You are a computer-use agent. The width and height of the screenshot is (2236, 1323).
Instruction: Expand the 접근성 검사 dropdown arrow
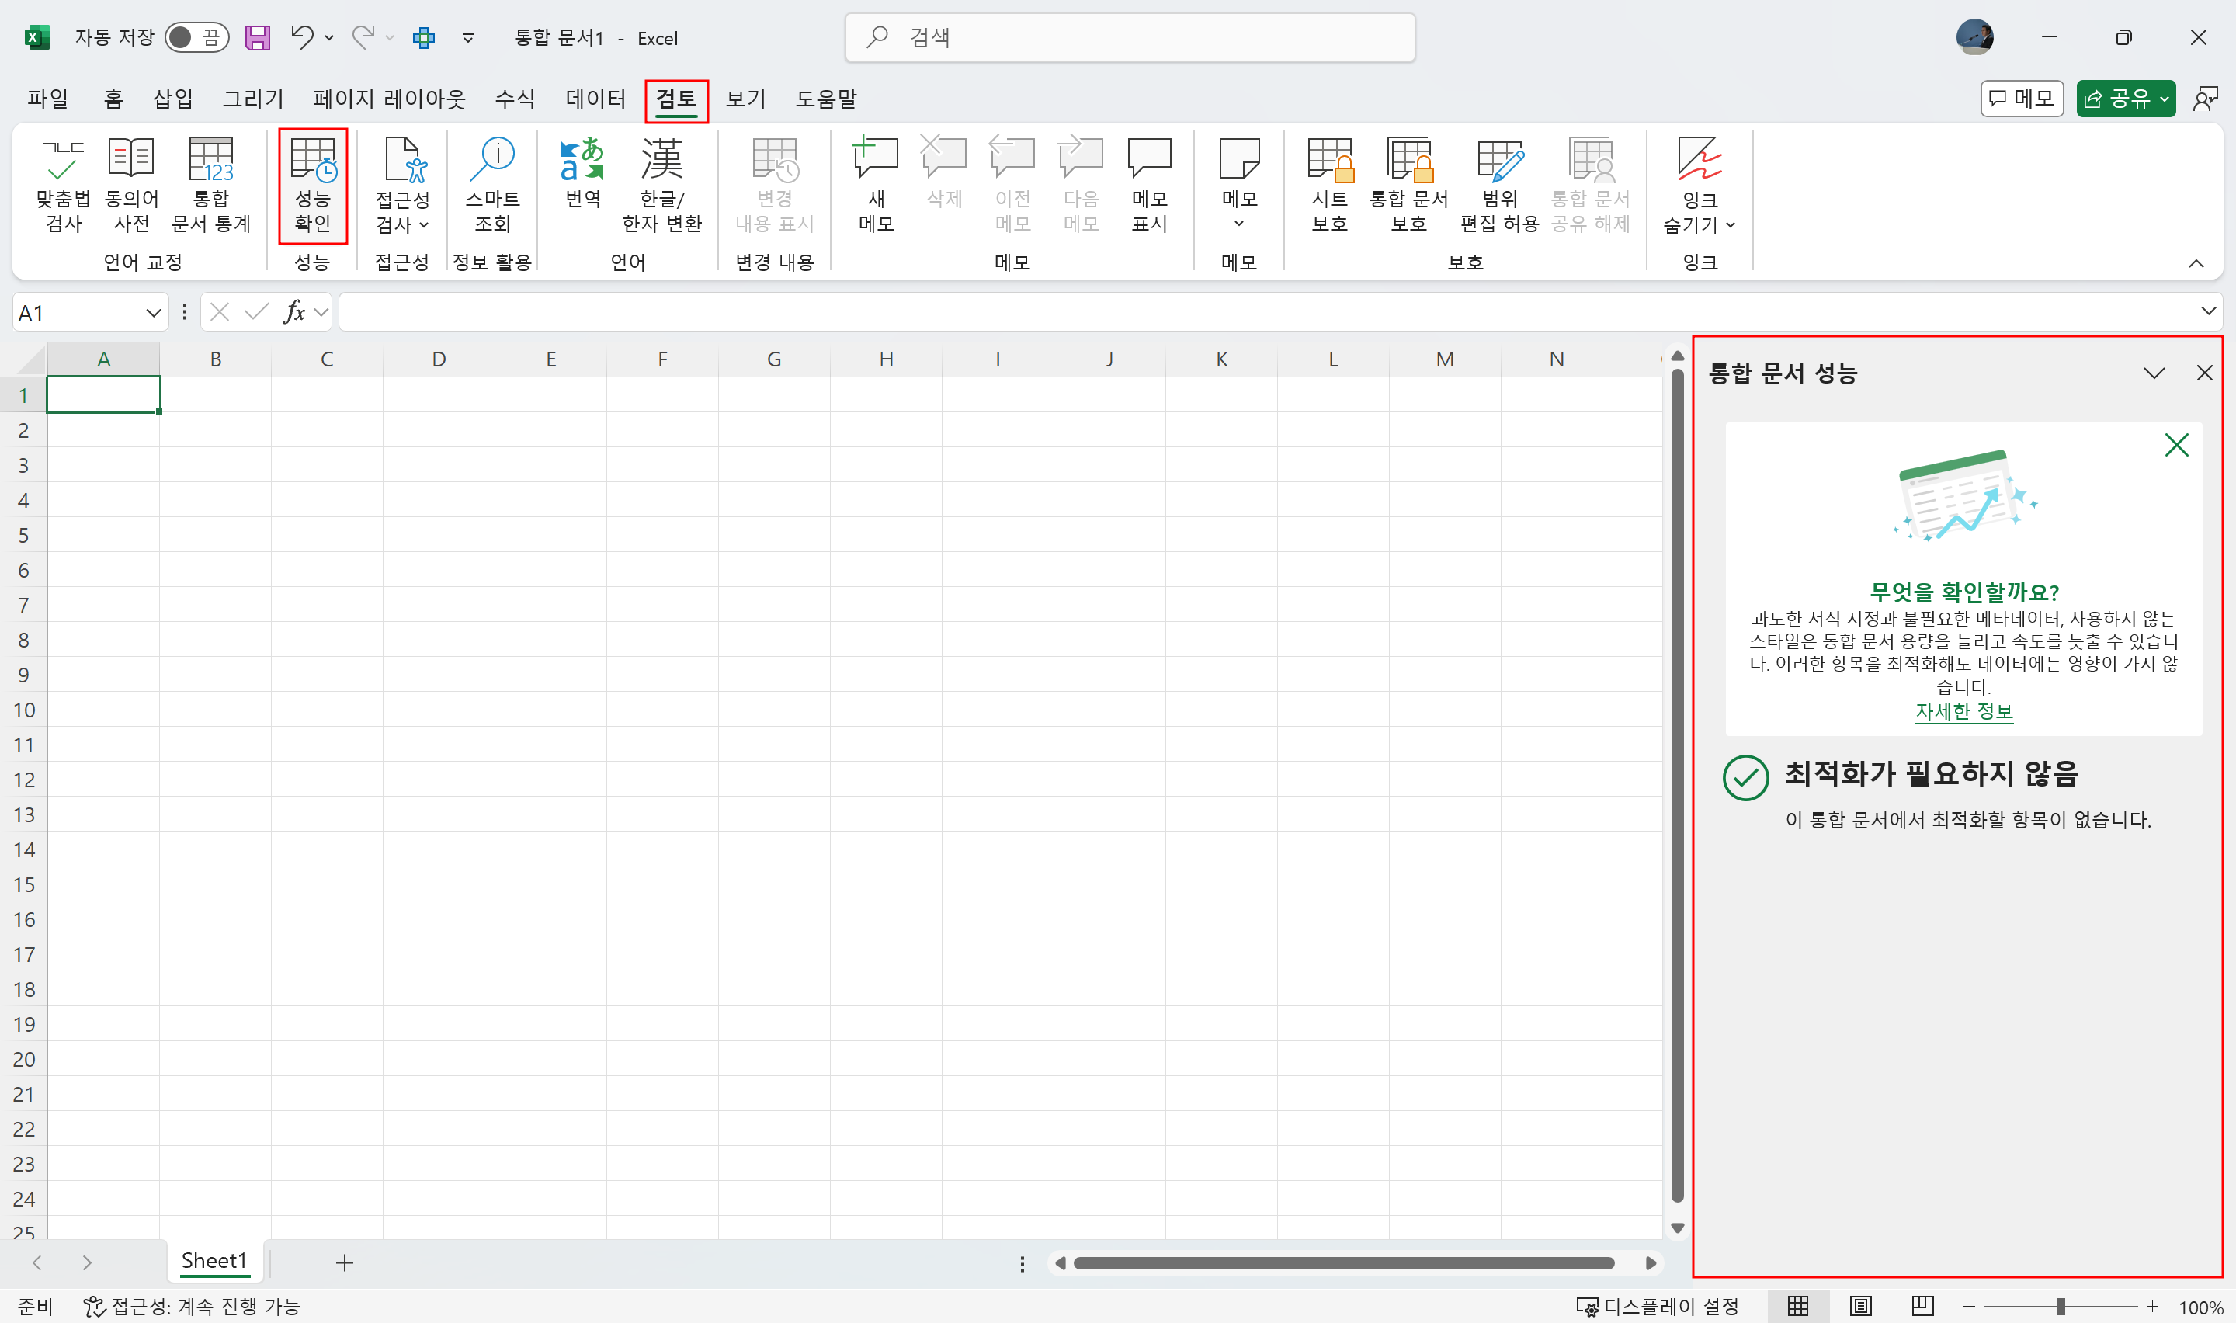click(x=423, y=224)
